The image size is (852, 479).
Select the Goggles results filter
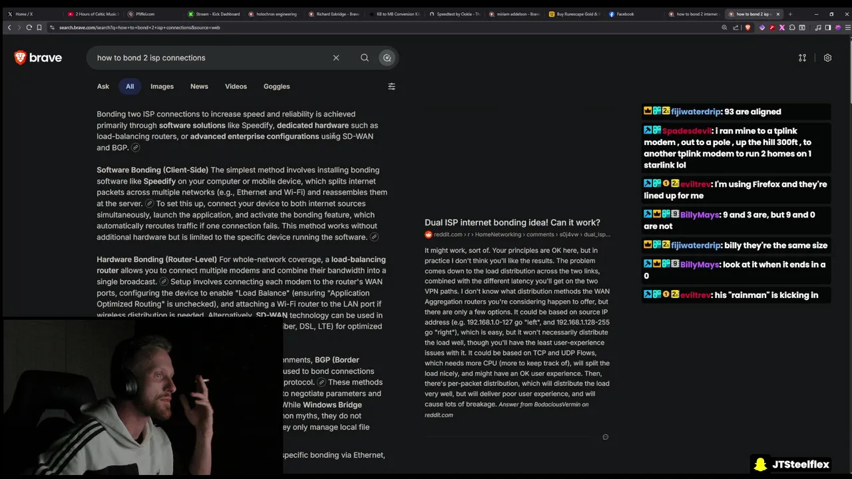(x=277, y=86)
